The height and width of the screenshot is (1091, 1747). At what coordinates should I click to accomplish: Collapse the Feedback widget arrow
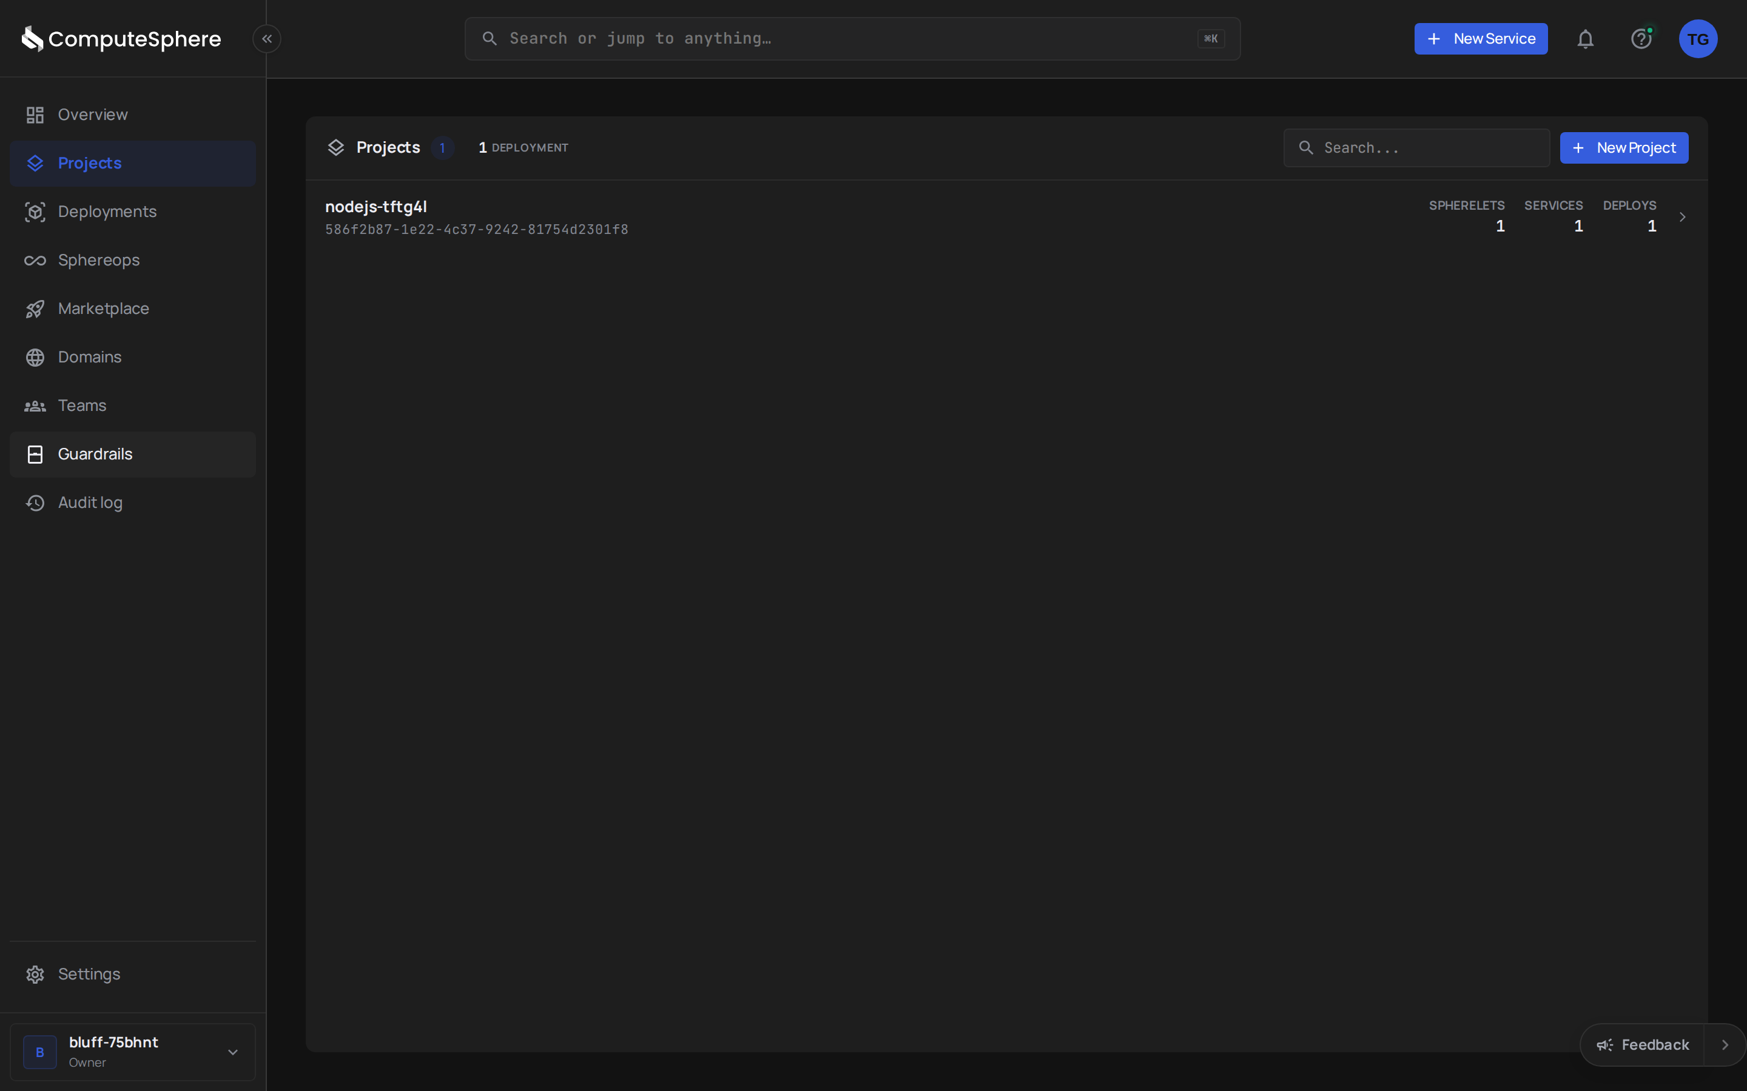tap(1725, 1045)
